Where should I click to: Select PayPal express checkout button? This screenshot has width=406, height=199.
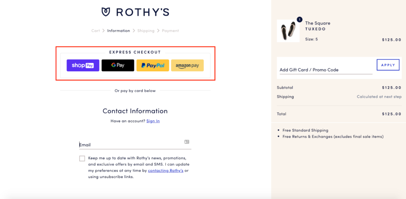coord(153,65)
